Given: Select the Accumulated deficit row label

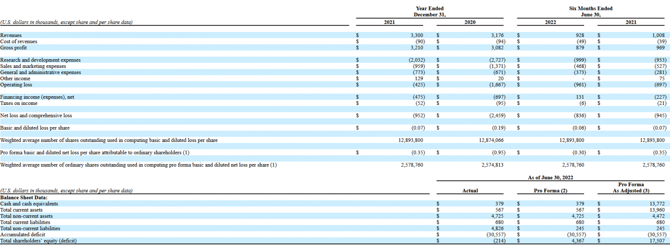Looking at the screenshot, I should pos(23,235).
